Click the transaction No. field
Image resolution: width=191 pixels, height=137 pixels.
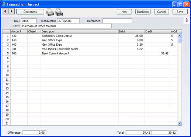[29, 21]
